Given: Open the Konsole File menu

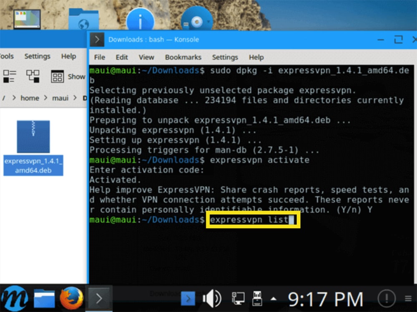Looking at the screenshot, I should point(100,57).
